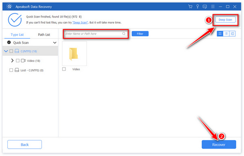The image size is (244, 156).
Task: Click the Quick Scan label
Action: point(21,43)
